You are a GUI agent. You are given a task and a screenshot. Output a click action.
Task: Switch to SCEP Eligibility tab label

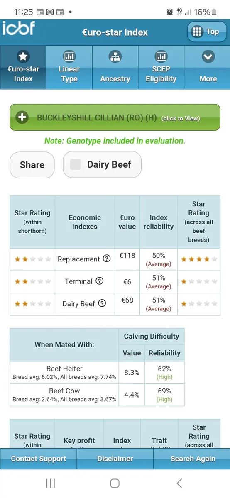point(161,74)
